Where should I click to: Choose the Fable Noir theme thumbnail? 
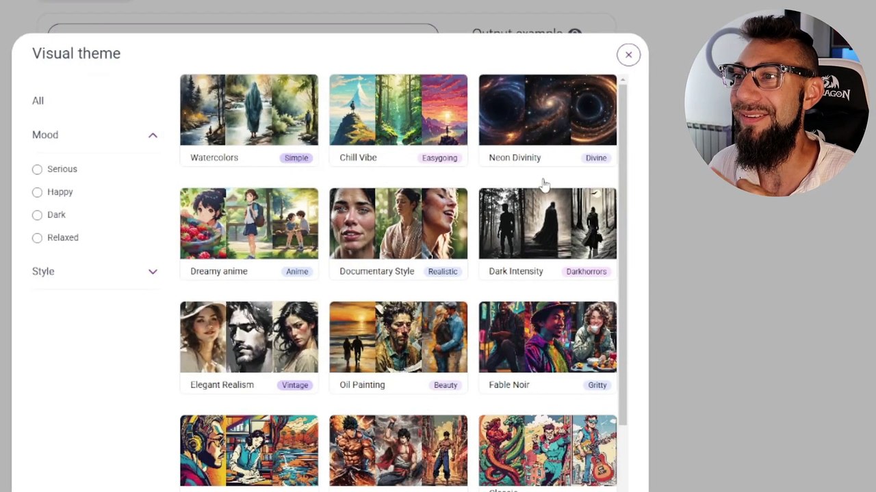pos(547,337)
